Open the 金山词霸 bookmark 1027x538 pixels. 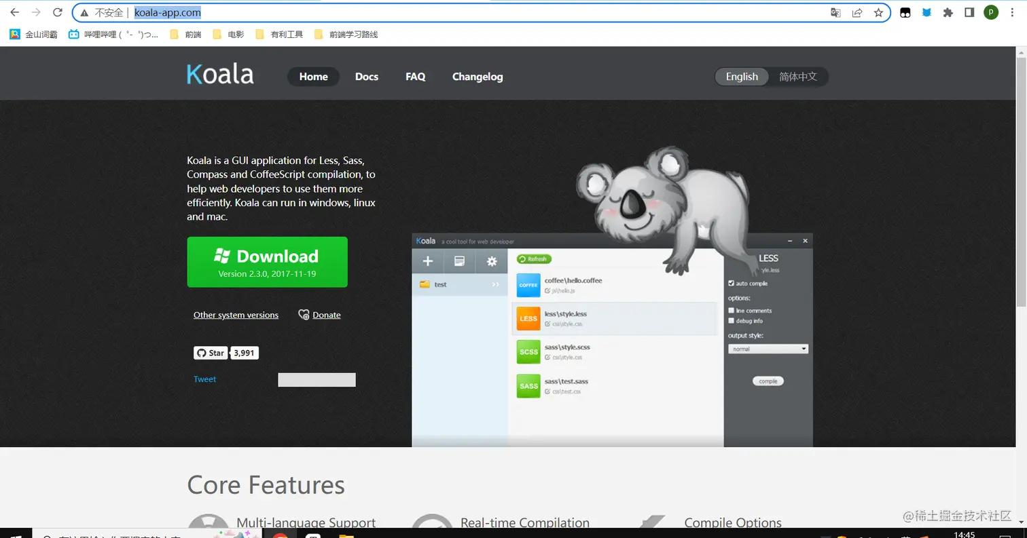click(34, 34)
